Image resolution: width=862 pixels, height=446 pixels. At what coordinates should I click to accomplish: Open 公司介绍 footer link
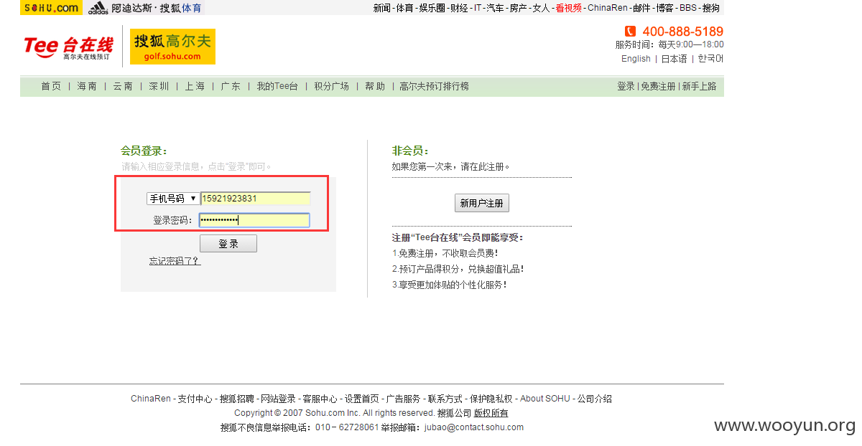tap(595, 399)
